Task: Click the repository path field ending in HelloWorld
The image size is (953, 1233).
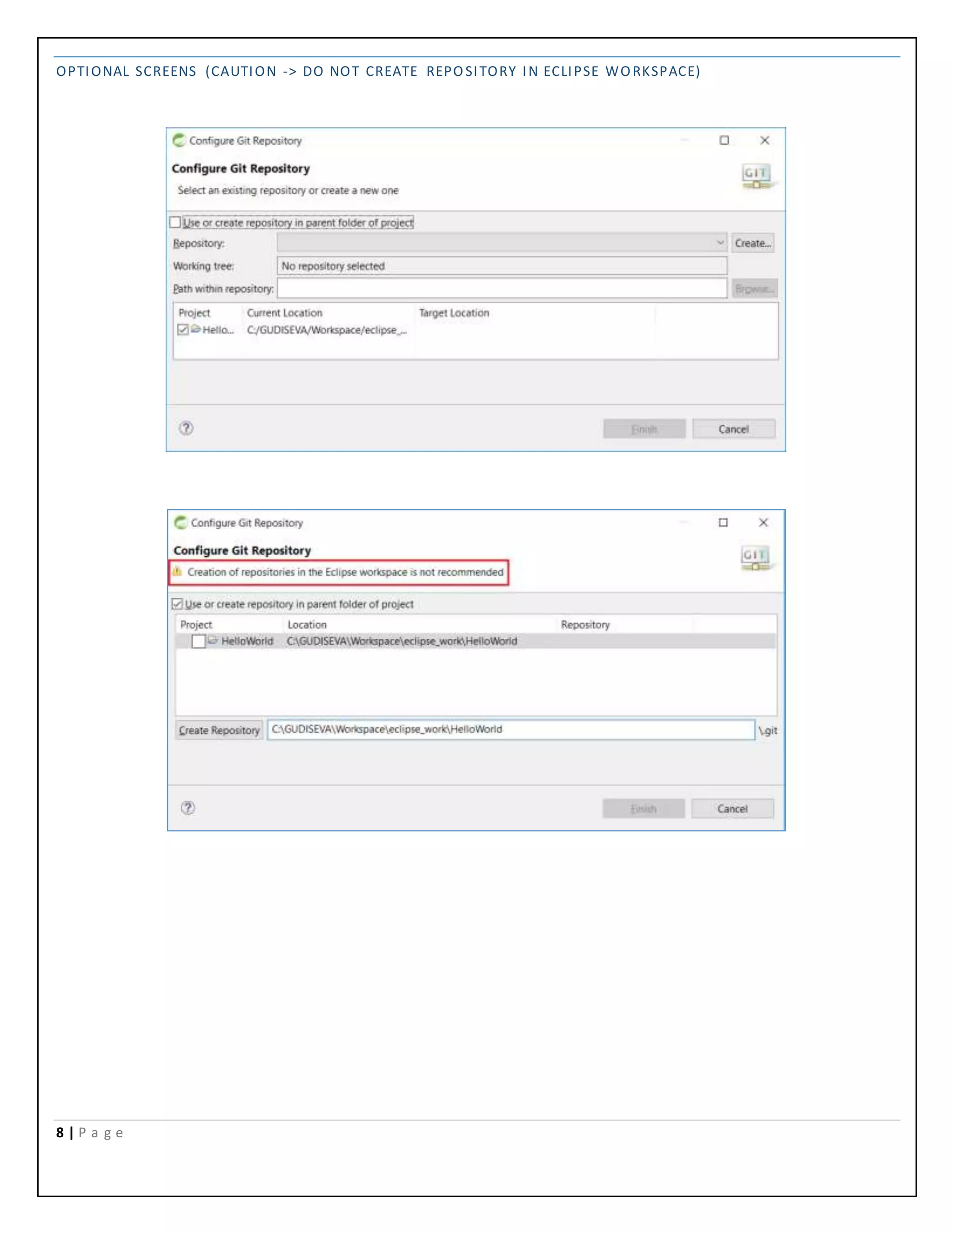Action: (x=511, y=729)
